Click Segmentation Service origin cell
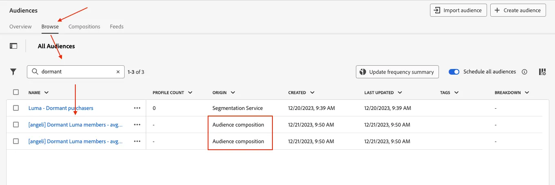 point(238,108)
